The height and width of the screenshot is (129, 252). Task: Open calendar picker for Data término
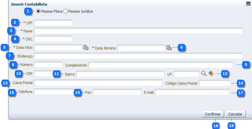pos(169,48)
